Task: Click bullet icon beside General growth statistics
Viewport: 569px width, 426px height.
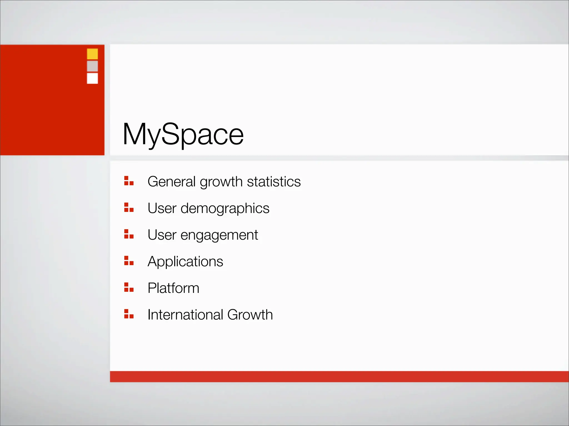Action: [x=129, y=181]
